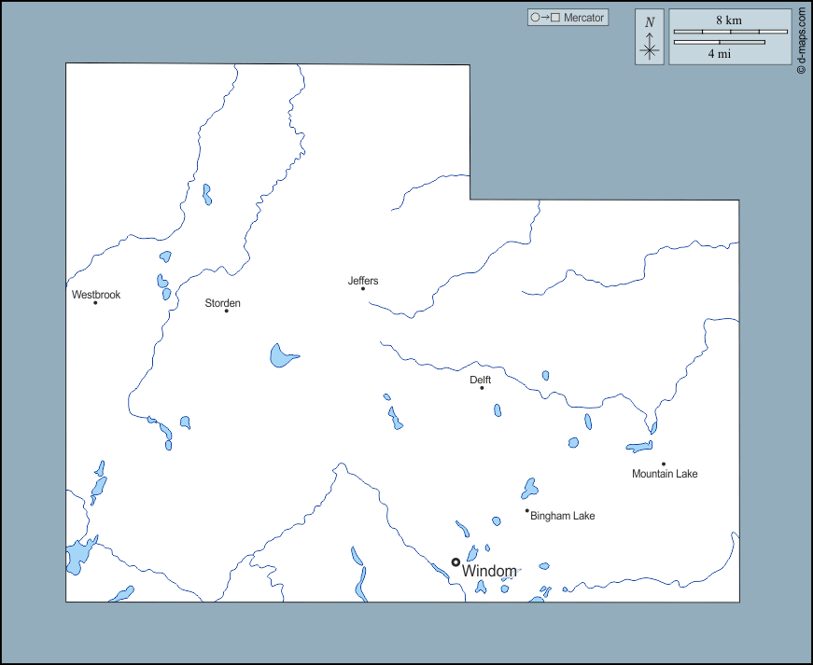
Task: Click the 8 km scale bar
Action: (x=729, y=32)
